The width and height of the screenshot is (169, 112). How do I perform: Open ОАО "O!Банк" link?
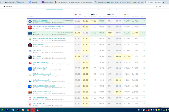(x=38, y=44)
